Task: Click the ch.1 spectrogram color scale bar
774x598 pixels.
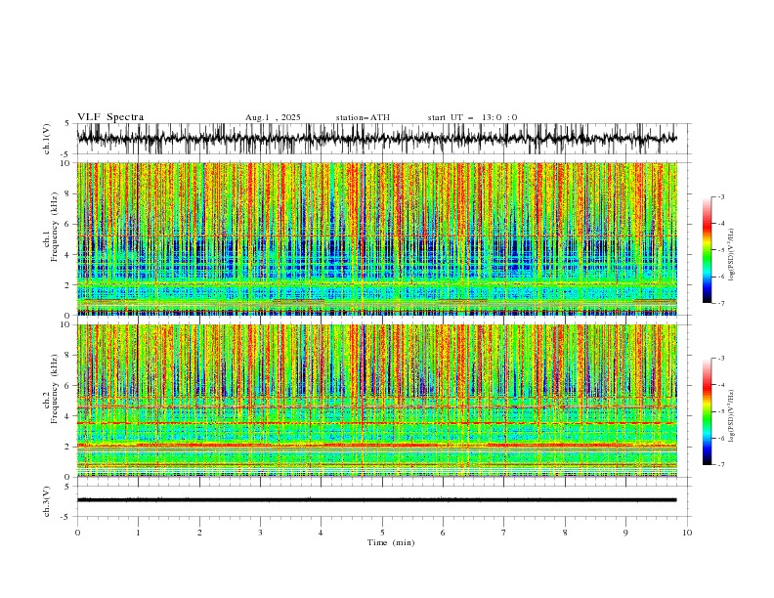Action: point(707,250)
